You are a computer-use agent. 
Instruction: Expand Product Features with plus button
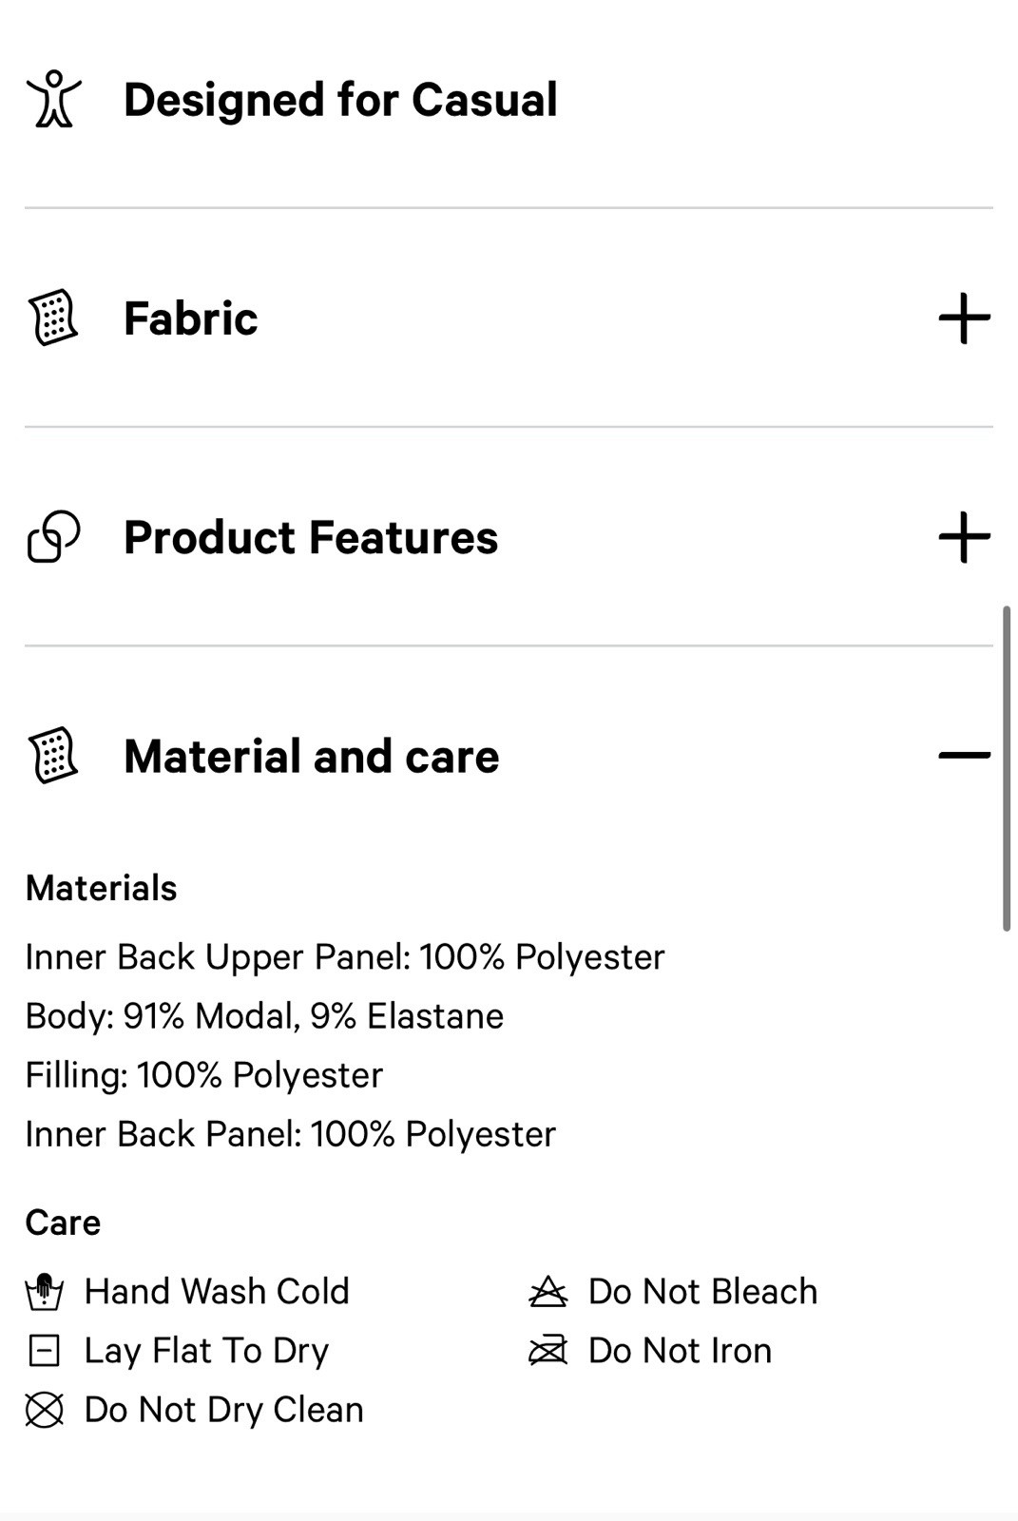coord(964,537)
